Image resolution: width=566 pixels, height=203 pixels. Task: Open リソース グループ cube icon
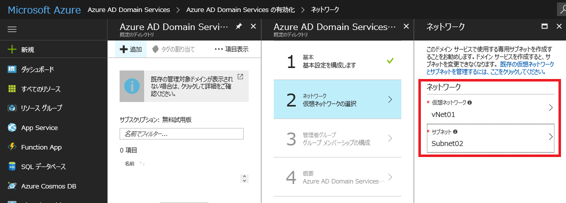[x=13, y=108]
